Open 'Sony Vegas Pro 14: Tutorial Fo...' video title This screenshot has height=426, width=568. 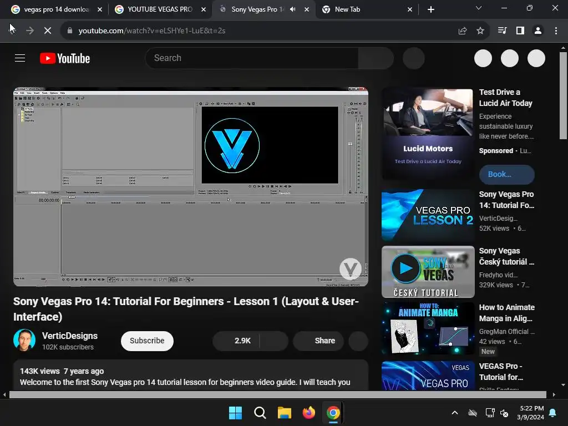tap(506, 200)
